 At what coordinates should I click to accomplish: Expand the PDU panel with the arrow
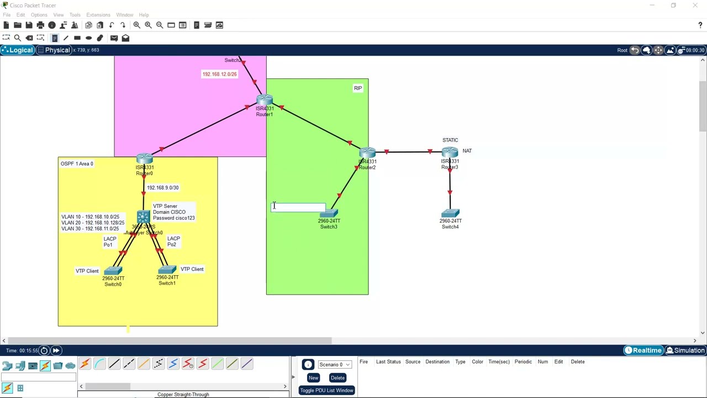click(x=293, y=377)
